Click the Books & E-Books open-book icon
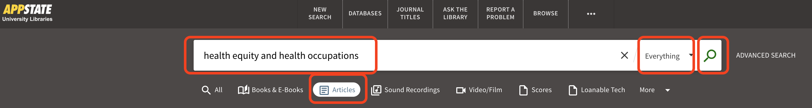Viewport: 812px width, 108px height. coord(243,90)
